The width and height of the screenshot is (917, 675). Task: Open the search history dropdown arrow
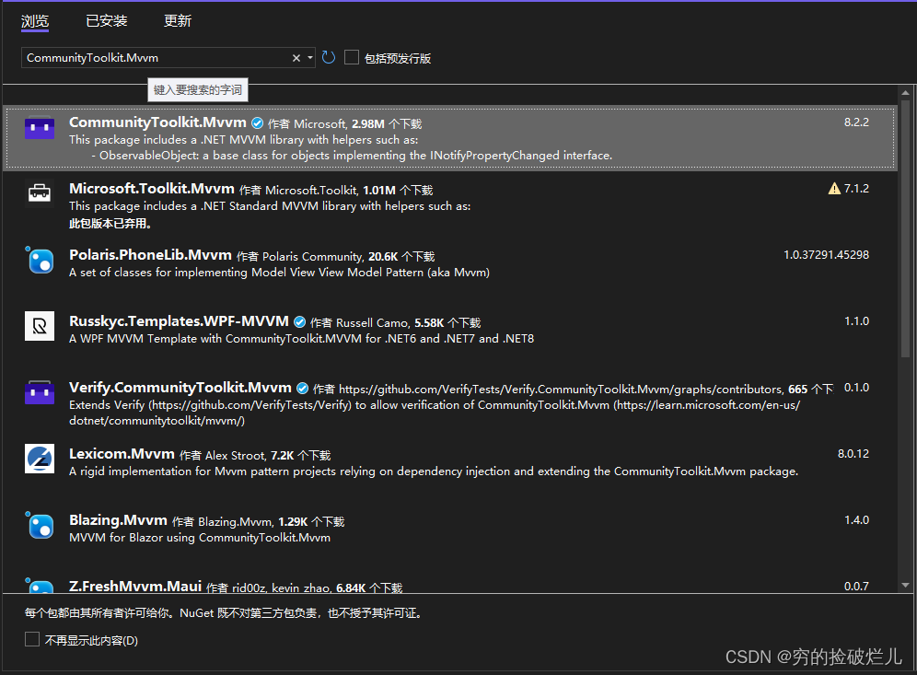pos(311,57)
